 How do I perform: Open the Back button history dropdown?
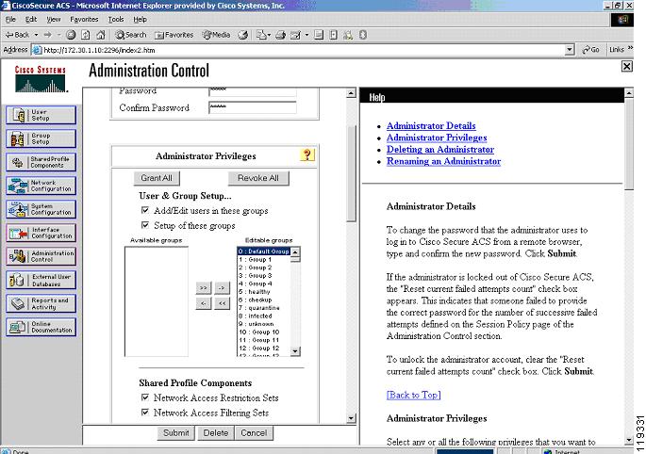tap(36, 35)
